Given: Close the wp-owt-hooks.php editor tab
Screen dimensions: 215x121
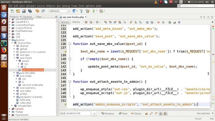Looking at the screenshot, I should point(86,17).
